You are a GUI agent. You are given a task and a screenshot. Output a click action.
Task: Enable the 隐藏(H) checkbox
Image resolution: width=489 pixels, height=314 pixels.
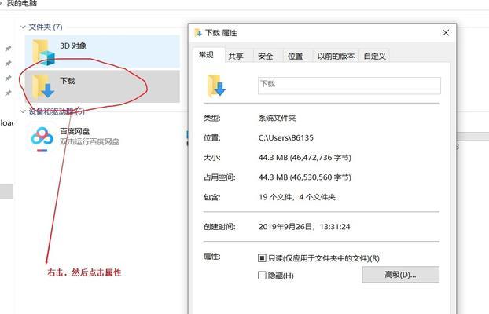[262, 276]
